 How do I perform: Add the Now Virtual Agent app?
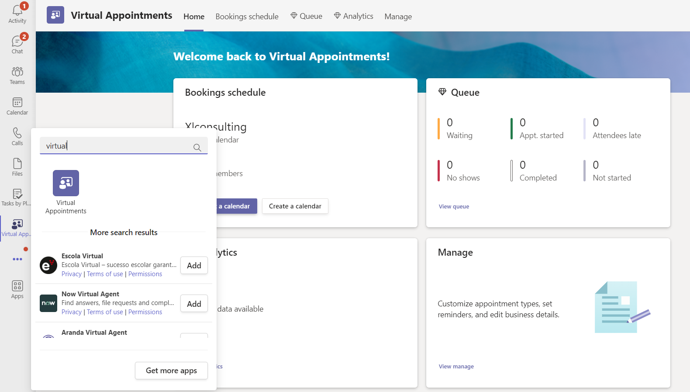click(x=194, y=304)
